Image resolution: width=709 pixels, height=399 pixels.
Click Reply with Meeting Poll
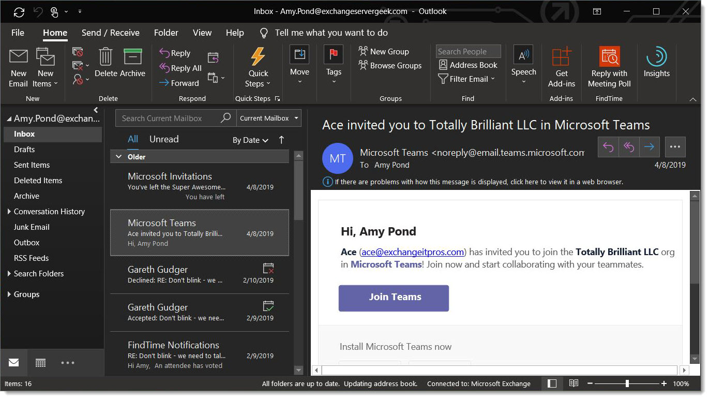[609, 68]
